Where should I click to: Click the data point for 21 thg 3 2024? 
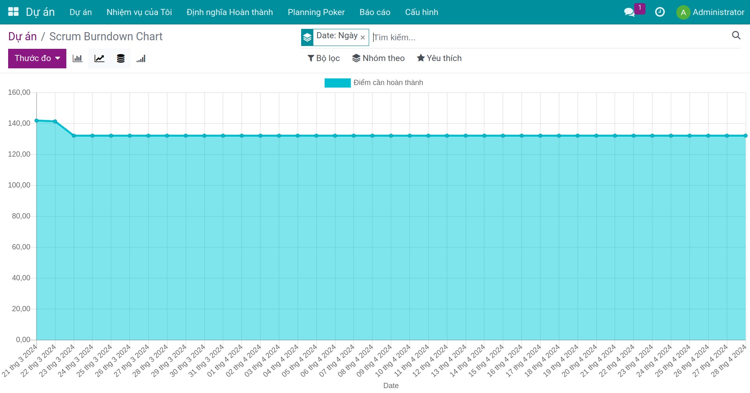tap(37, 120)
